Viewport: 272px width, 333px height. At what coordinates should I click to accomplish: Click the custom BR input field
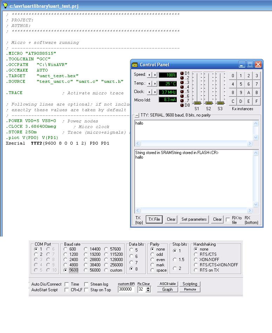126,289
